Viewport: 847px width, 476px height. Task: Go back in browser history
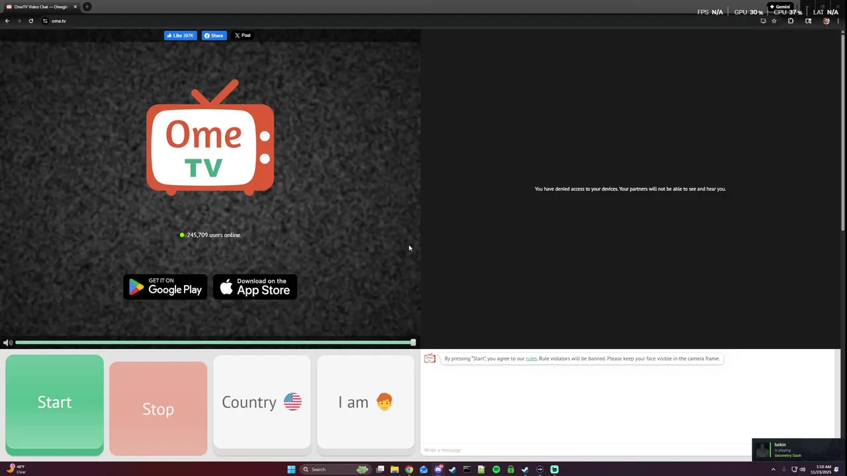click(7, 21)
